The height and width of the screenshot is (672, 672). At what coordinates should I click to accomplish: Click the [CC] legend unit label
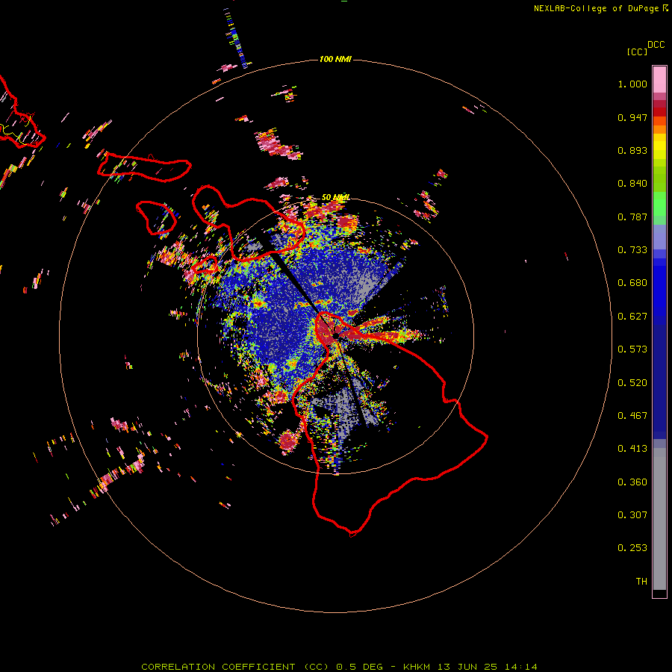pos(637,52)
